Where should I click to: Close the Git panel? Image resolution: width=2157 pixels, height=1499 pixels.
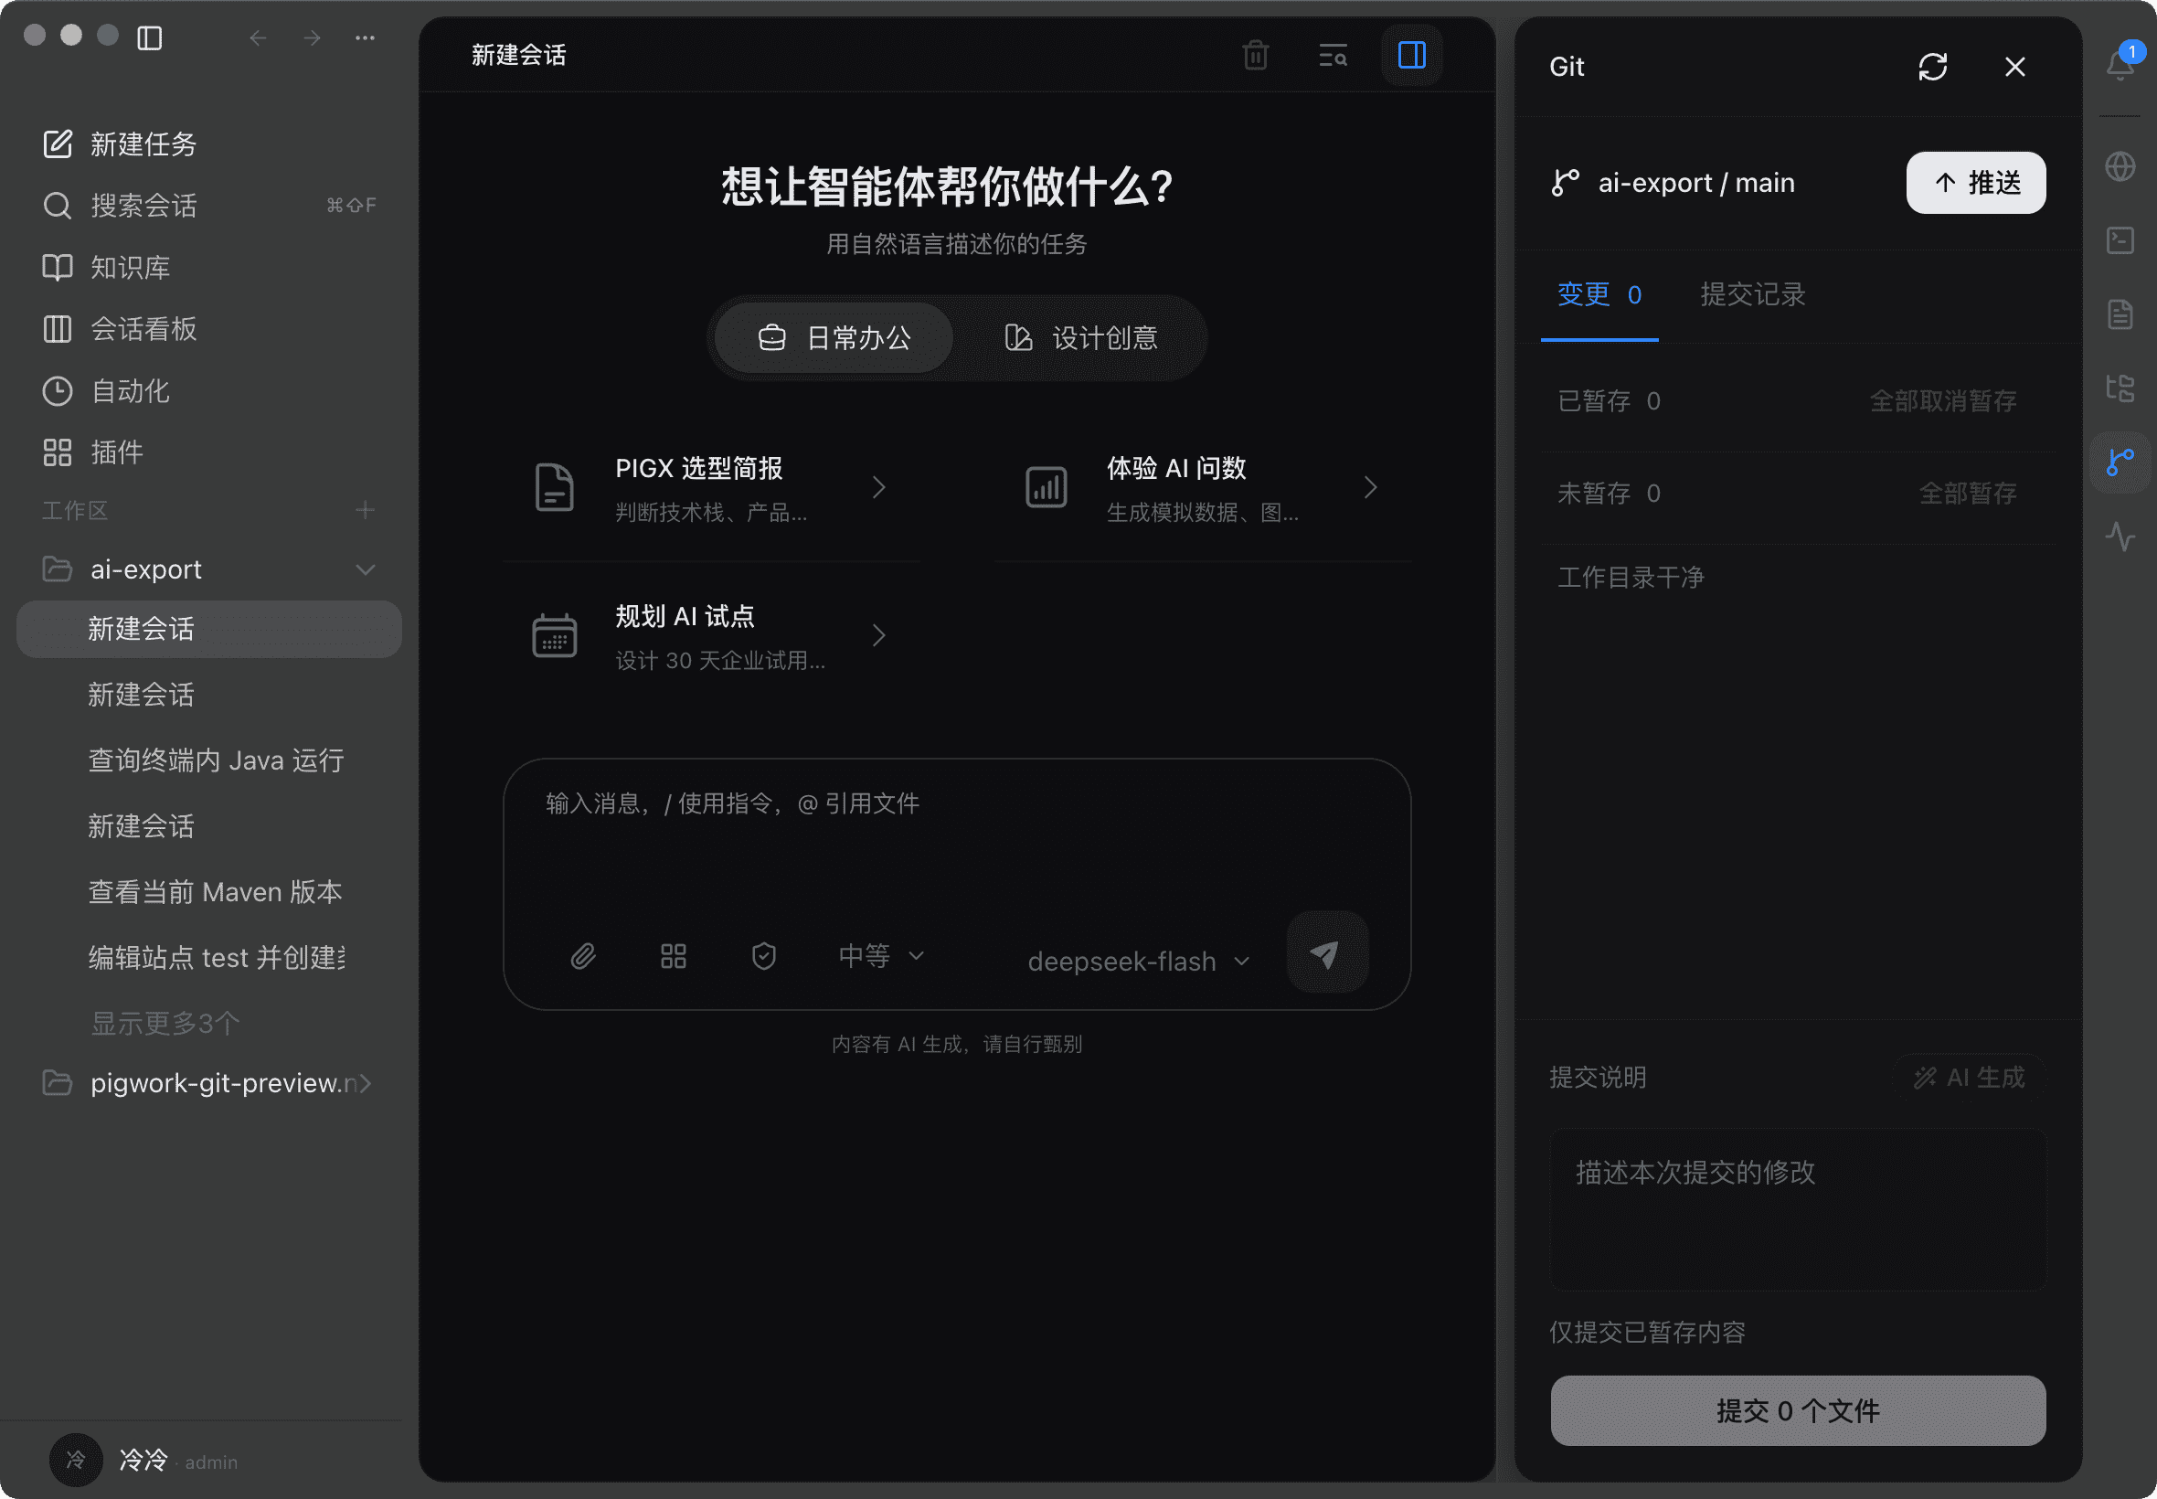[x=2014, y=67]
